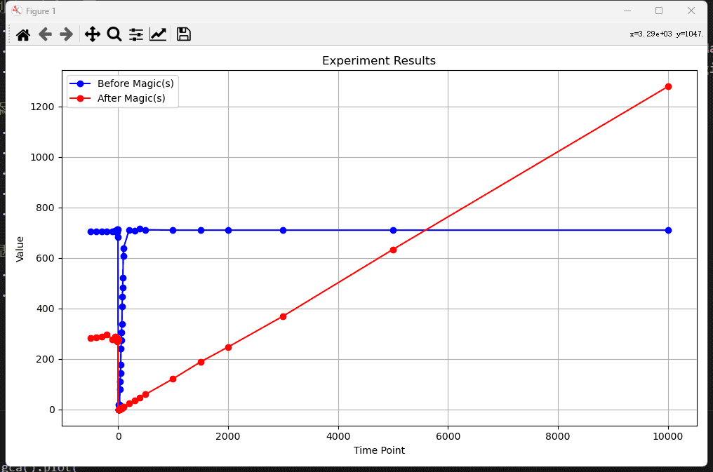
Task: Click the Matplotlib Figure 1 window icon
Action: point(17,11)
